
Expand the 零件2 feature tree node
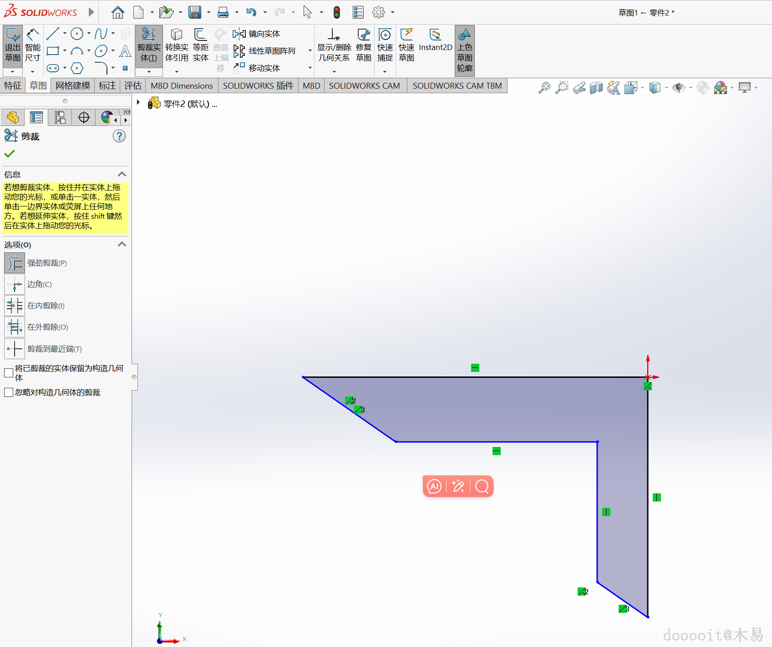(x=138, y=103)
